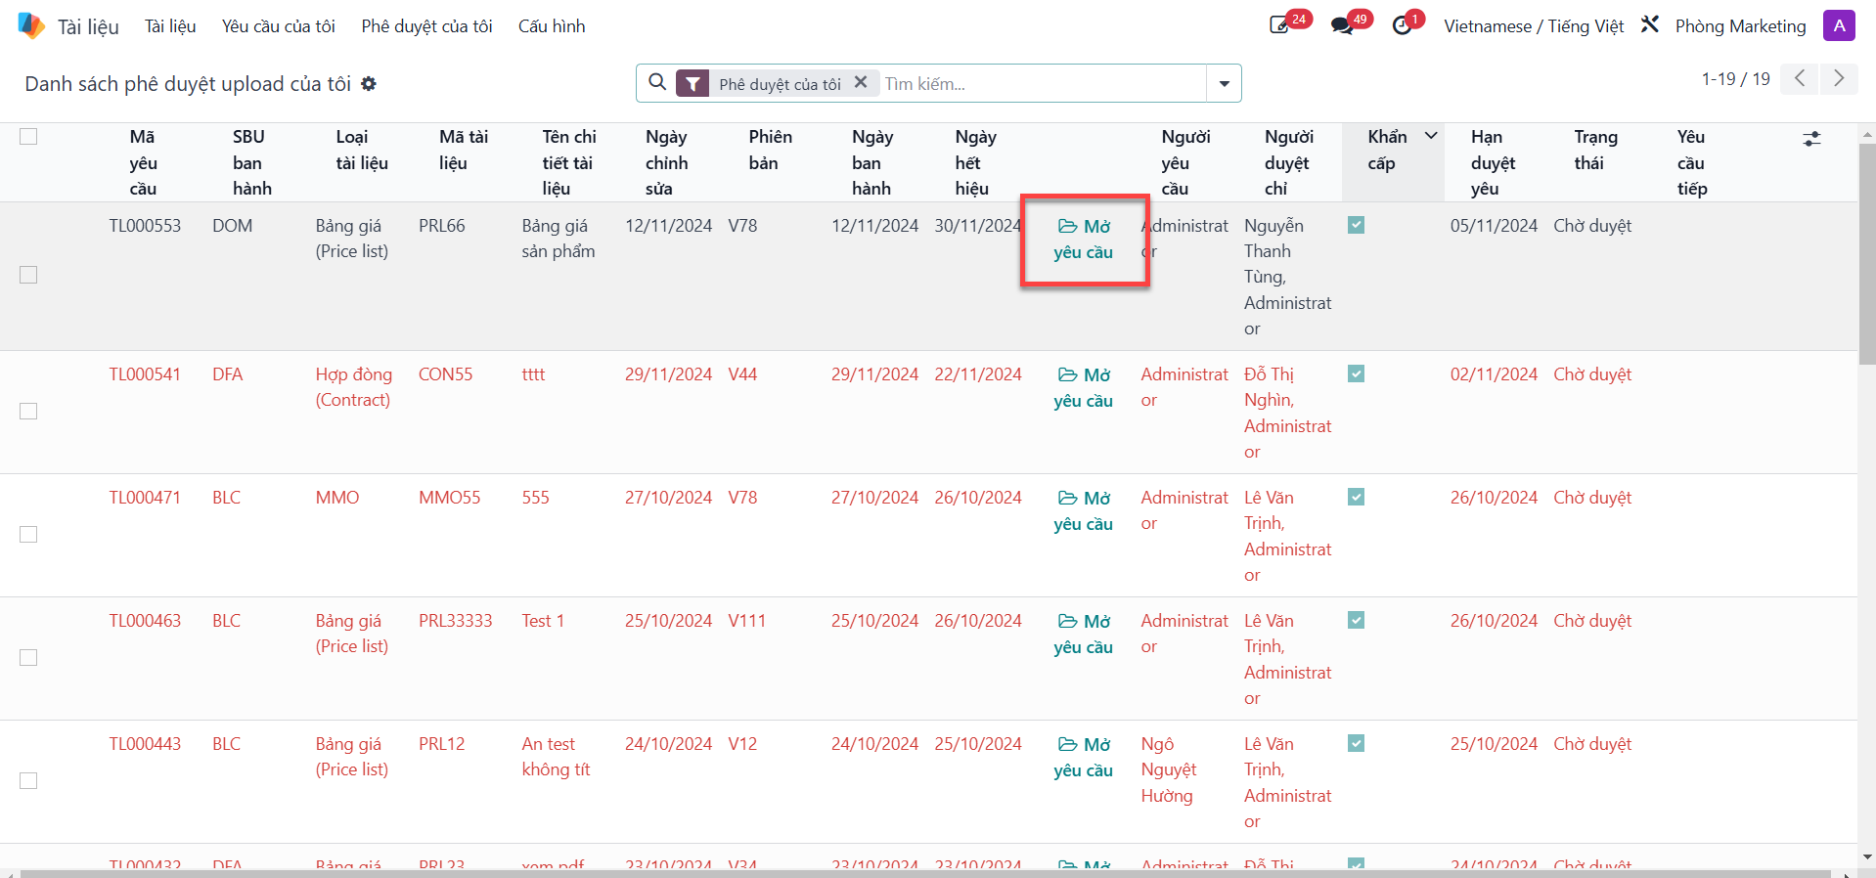This screenshot has width=1876, height=878.
Task: Open the activities icon with 24 badge
Action: coord(1280,25)
